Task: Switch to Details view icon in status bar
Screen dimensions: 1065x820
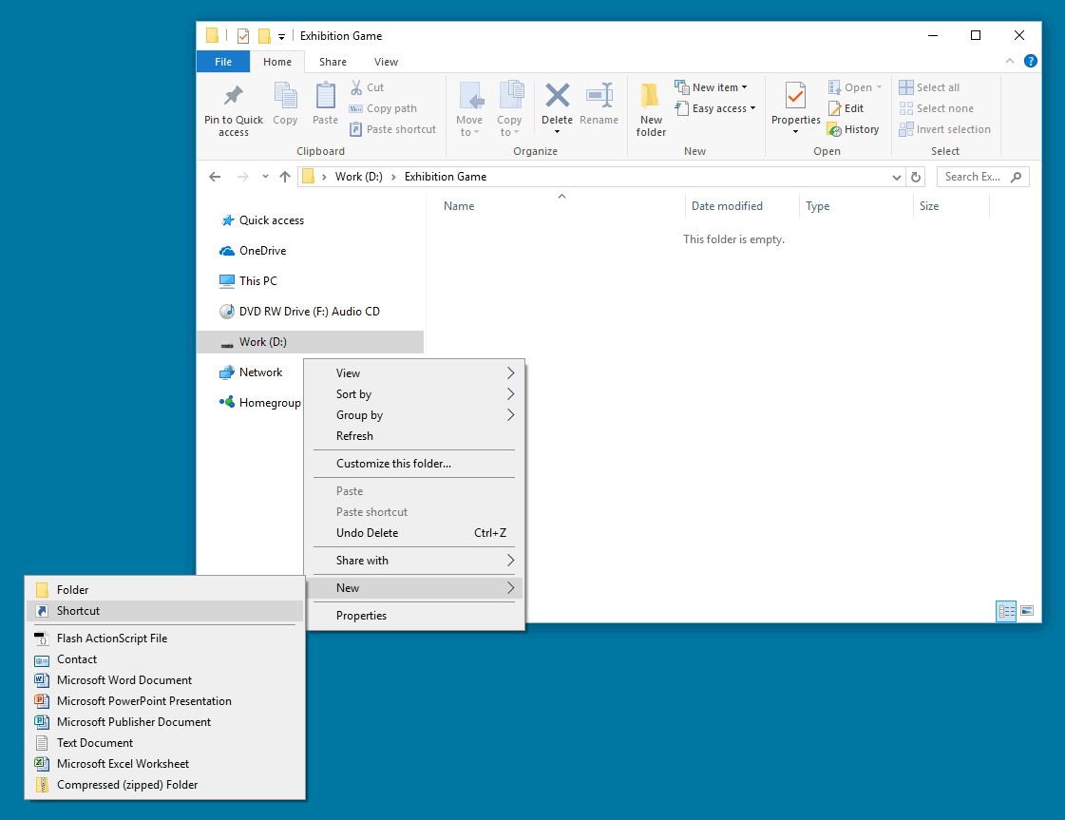Action: (x=1006, y=611)
